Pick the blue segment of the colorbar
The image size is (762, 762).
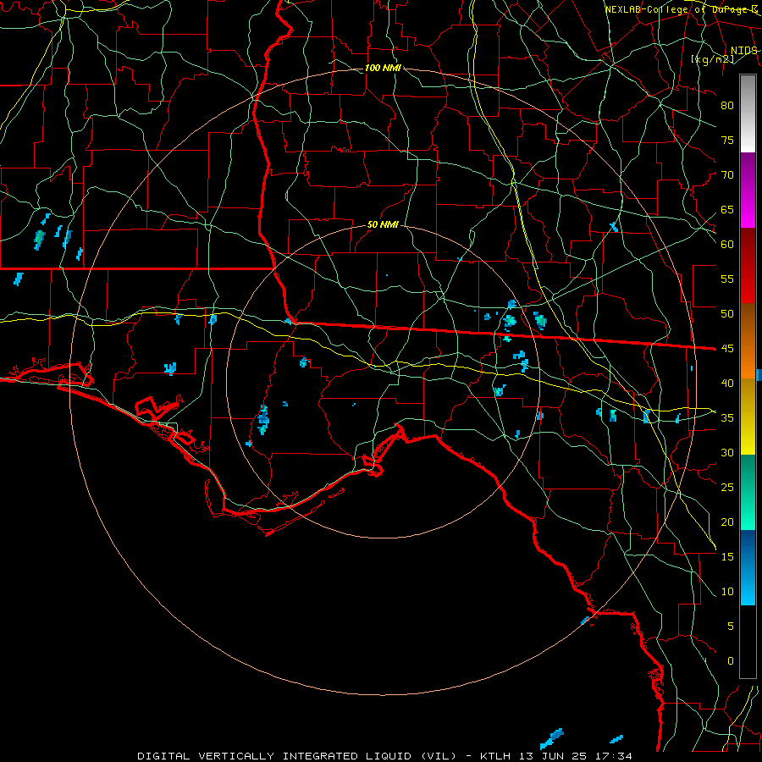[748, 567]
